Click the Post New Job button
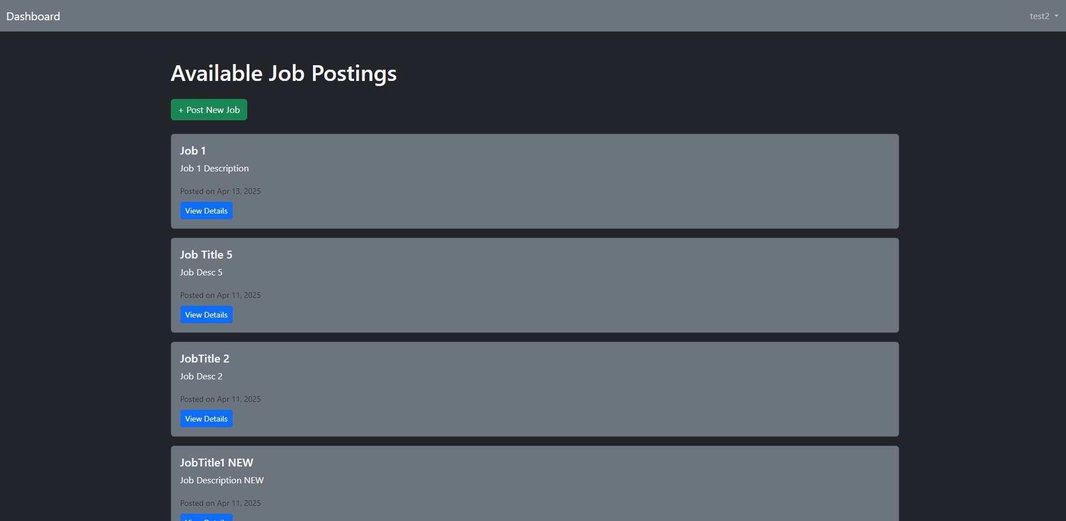1066x521 pixels. pos(209,110)
